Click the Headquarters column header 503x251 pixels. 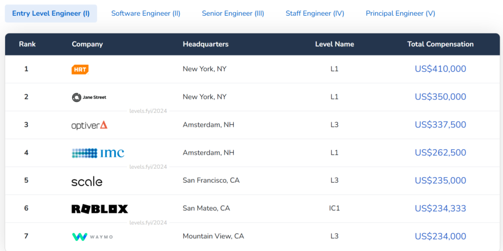[x=206, y=44]
